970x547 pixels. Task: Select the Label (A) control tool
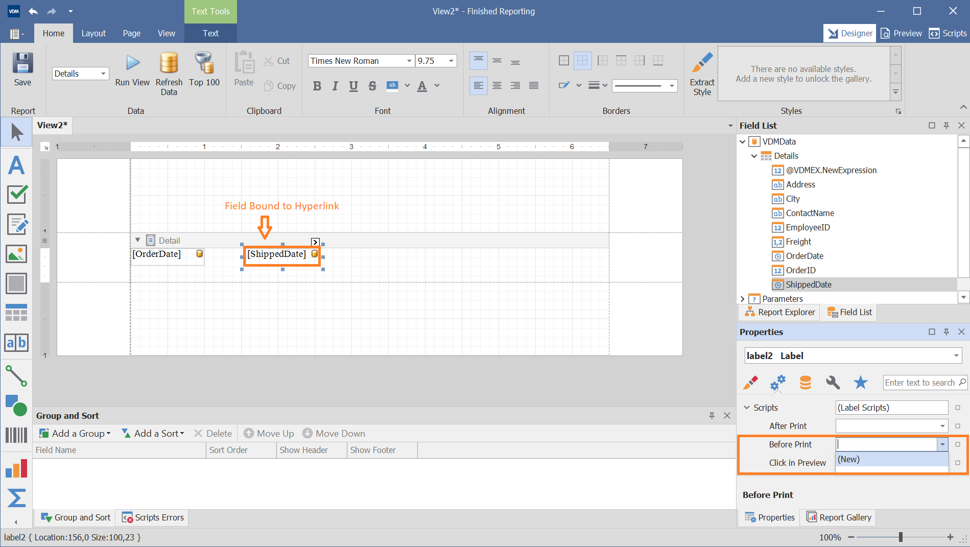point(16,165)
